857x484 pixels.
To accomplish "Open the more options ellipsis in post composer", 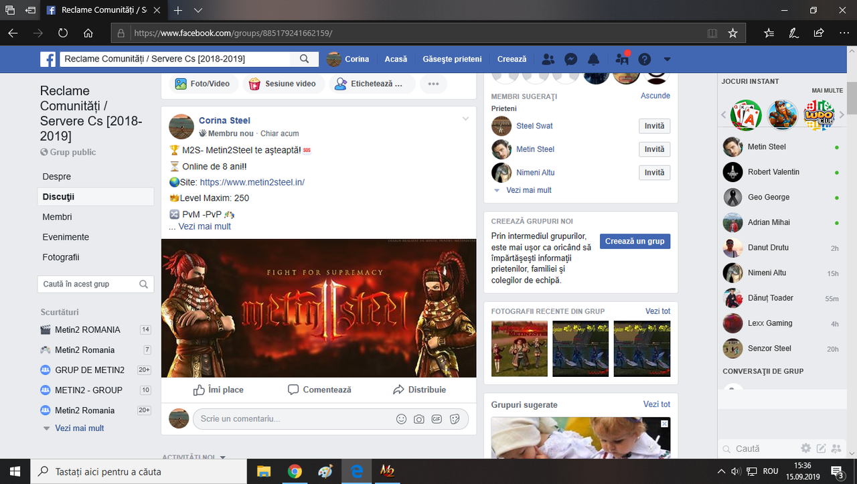I will [x=433, y=84].
